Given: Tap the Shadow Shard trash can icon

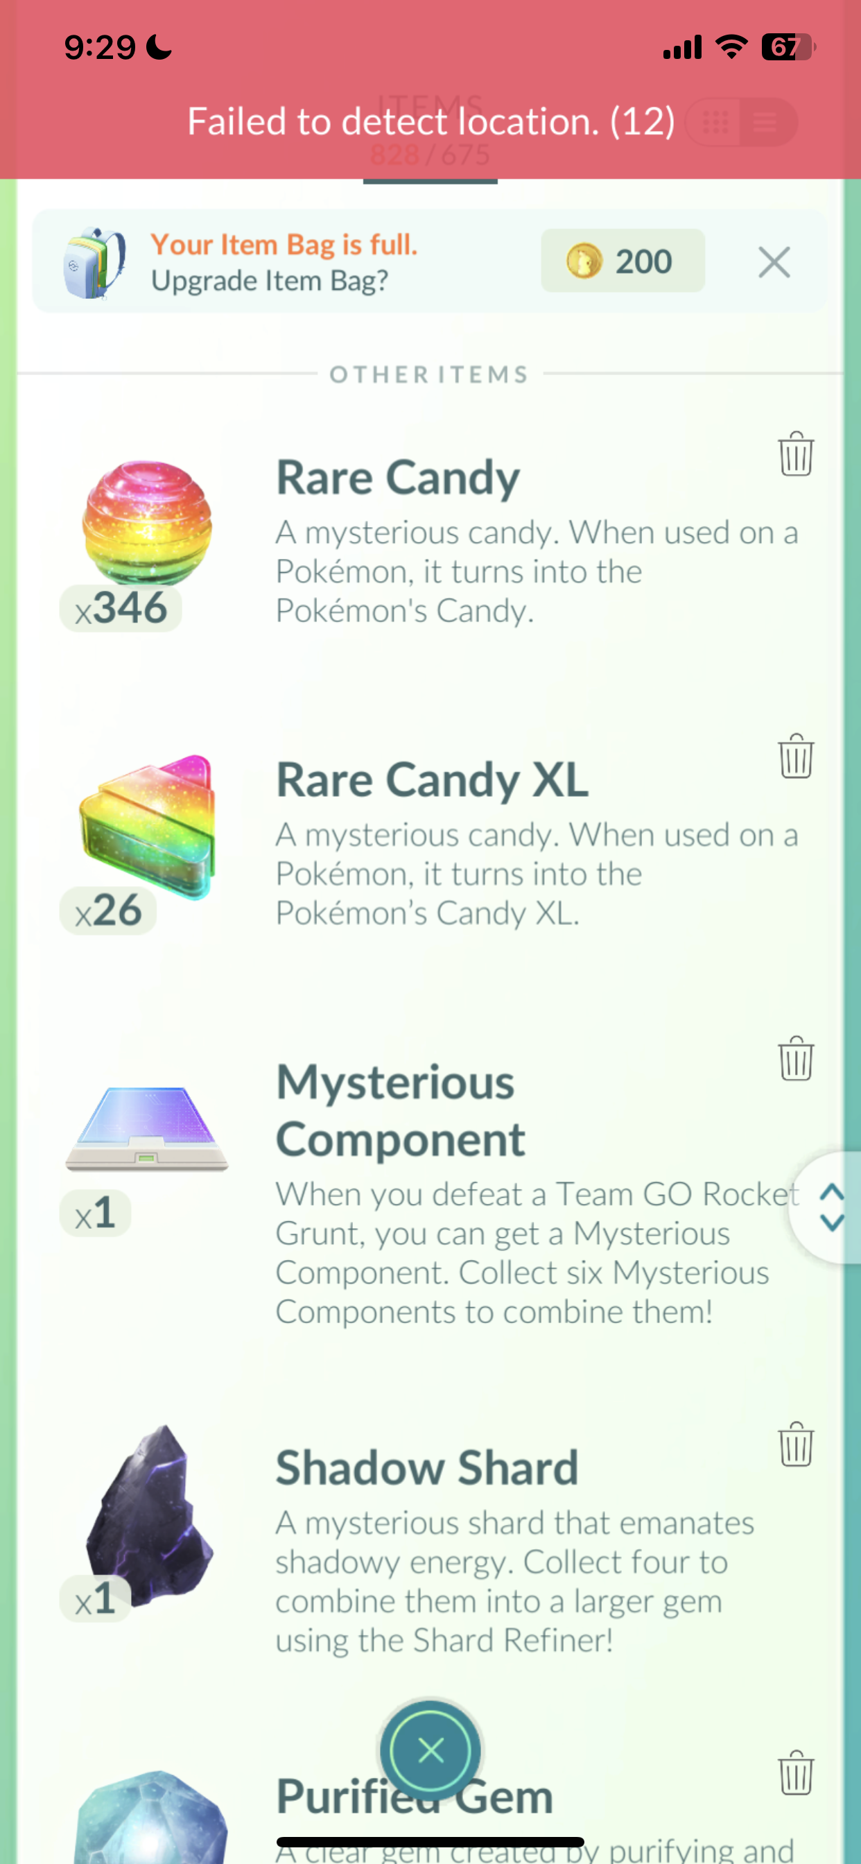Looking at the screenshot, I should point(796,1444).
